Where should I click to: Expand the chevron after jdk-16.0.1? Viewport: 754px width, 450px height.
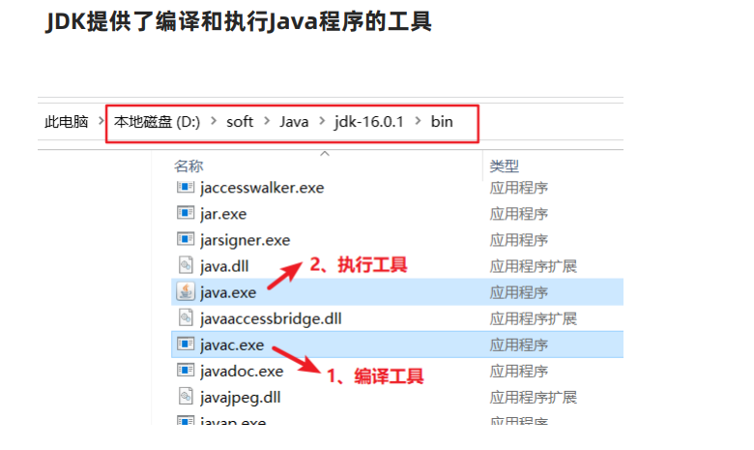click(418, 121)
